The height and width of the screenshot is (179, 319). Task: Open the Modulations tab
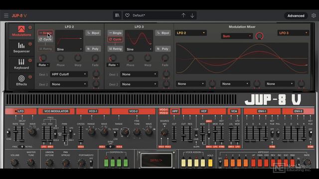[21, 31]
